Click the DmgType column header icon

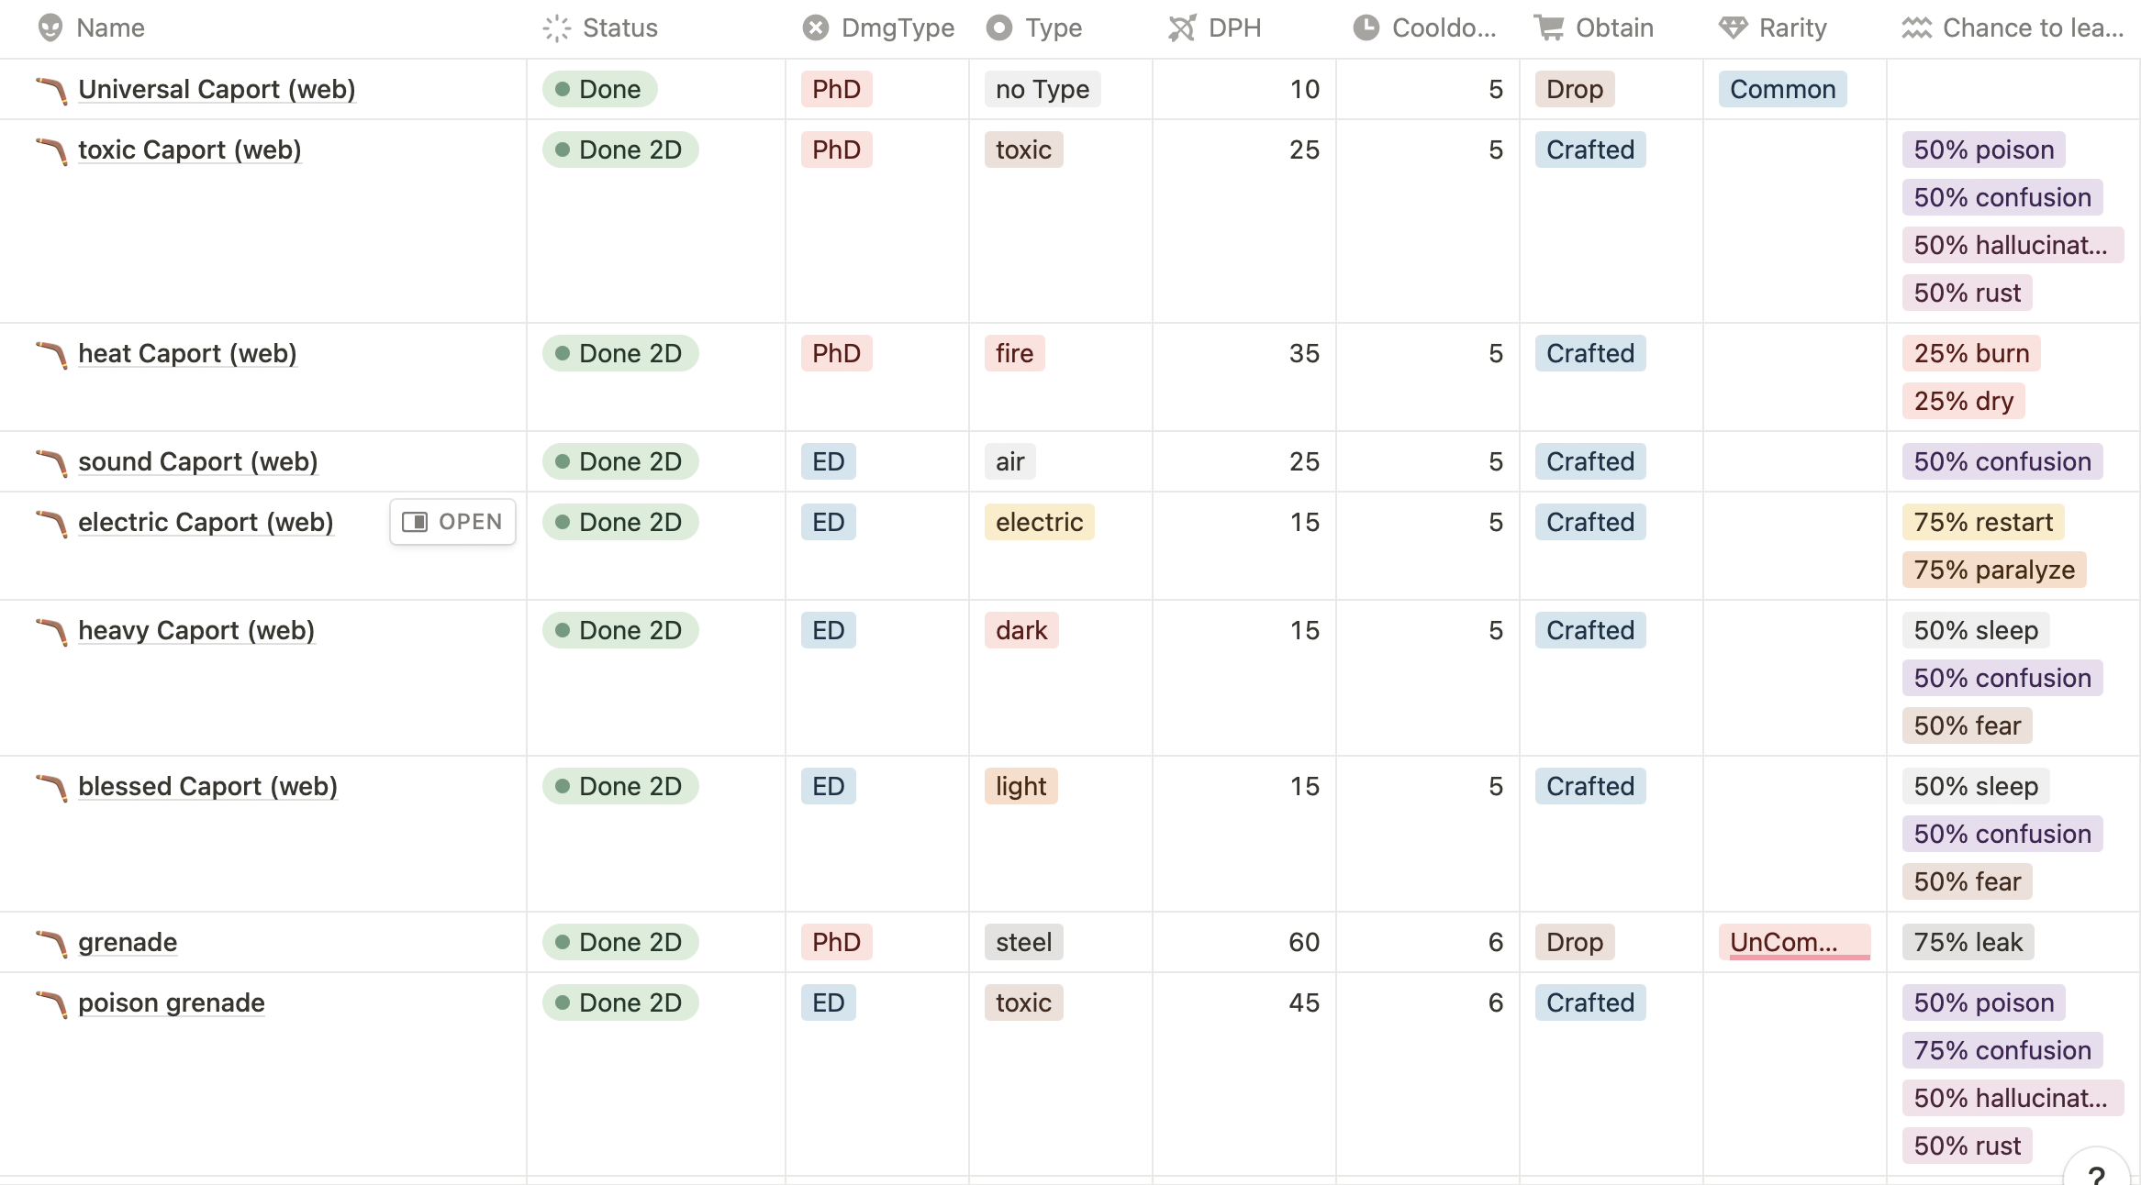click(816, 28)
